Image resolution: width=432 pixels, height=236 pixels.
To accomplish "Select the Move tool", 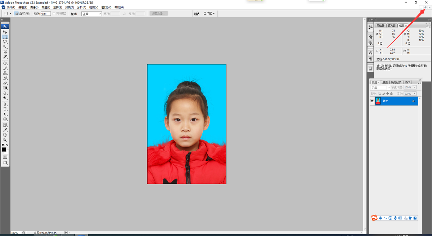I will point(5,32).
